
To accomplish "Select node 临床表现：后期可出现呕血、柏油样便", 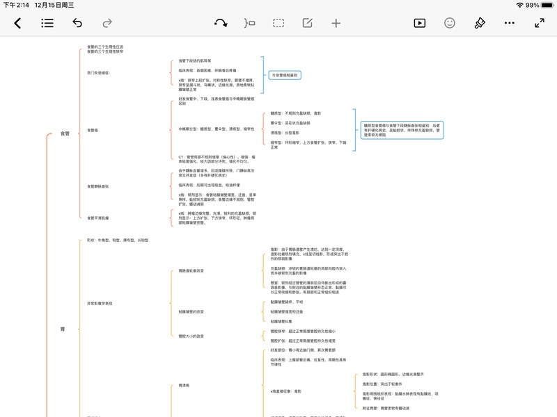I will (x=210, y=185).
